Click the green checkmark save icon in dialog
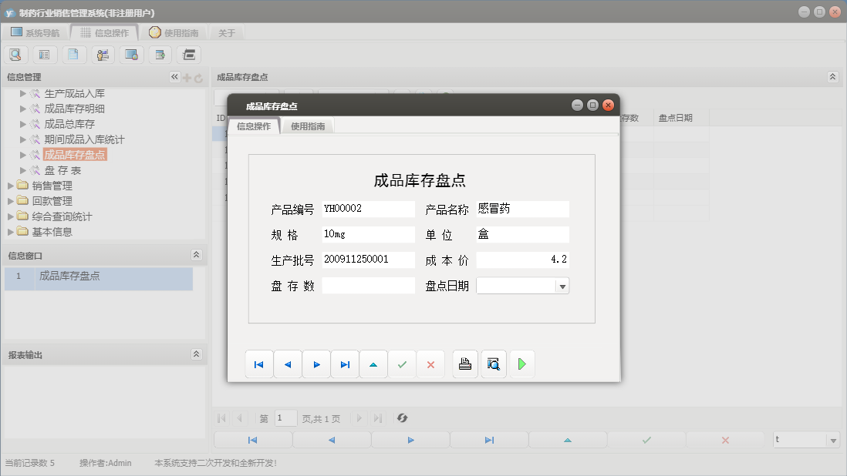Screen dimensions: 847x476 402,364
